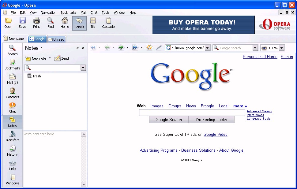
Task: Click the I'm Feeling Lucky button
Action: pyautogui.click(x=212, y=120)
